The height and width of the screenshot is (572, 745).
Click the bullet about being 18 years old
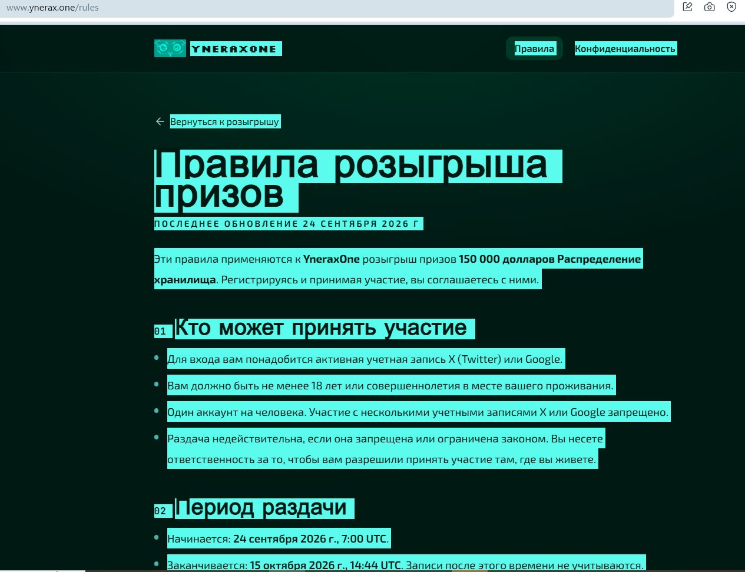tap(391, 386)
